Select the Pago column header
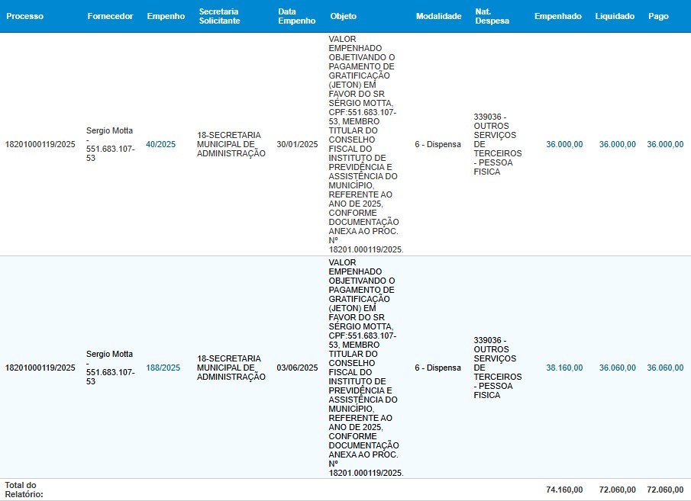This screenshot has height=501, width=691. (657, 16)
